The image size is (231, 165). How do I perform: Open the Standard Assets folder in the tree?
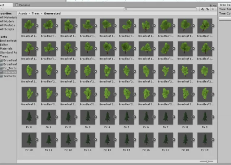point(8,52)
